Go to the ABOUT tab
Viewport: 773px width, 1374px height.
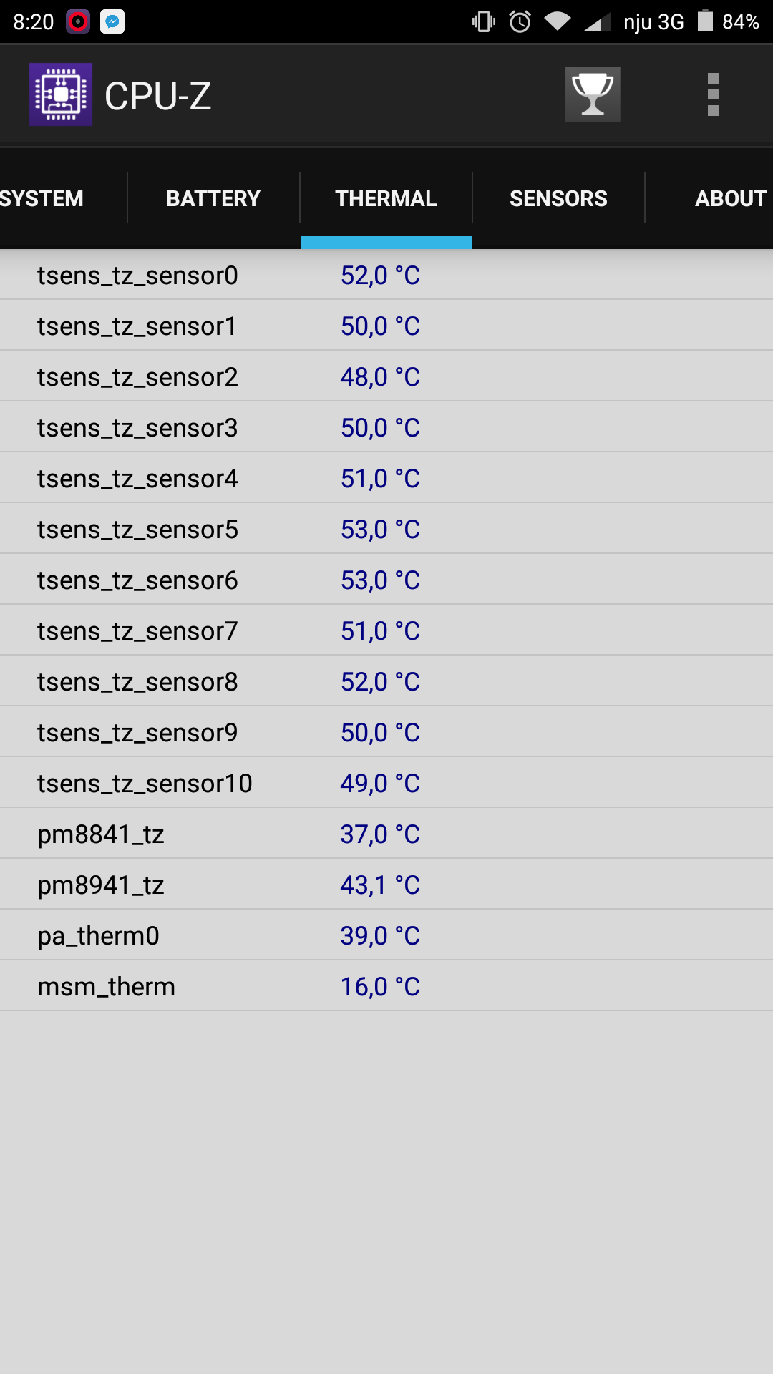[x=729, y=198]
